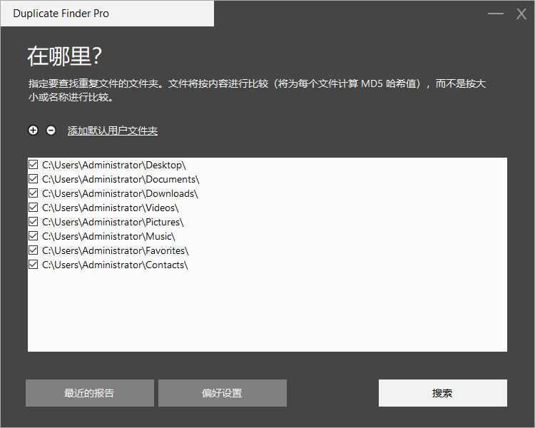Click the minus icon to remove folder
This screenshot has width=535, height=428.
point(51,131)
